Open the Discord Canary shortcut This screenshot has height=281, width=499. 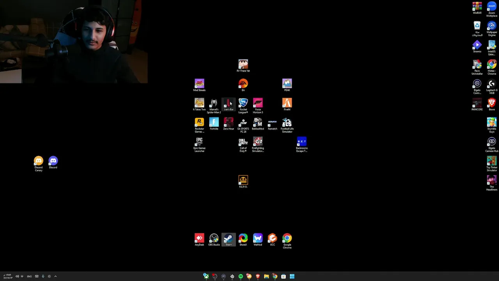39,164
